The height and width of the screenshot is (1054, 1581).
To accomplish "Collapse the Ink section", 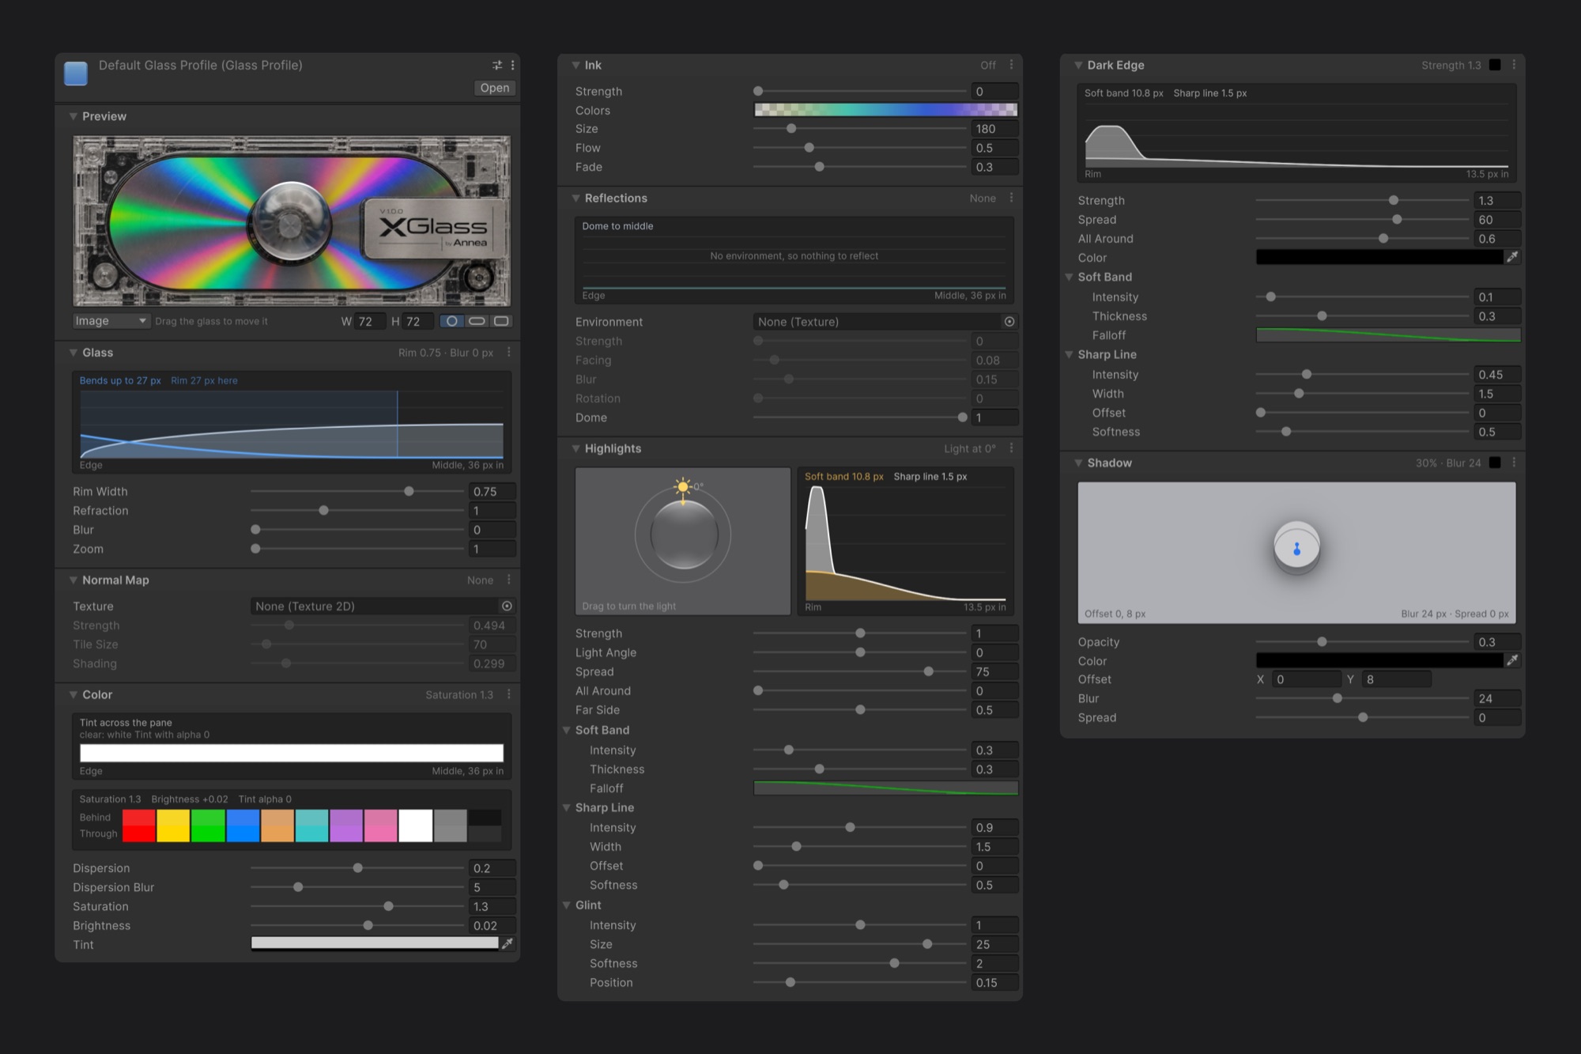I will coord(575,66).
